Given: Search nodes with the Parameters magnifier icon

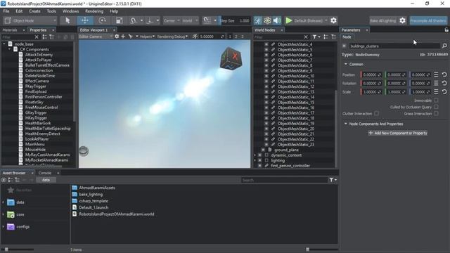Looking at the screenshot, I should [x=444, y=46].
